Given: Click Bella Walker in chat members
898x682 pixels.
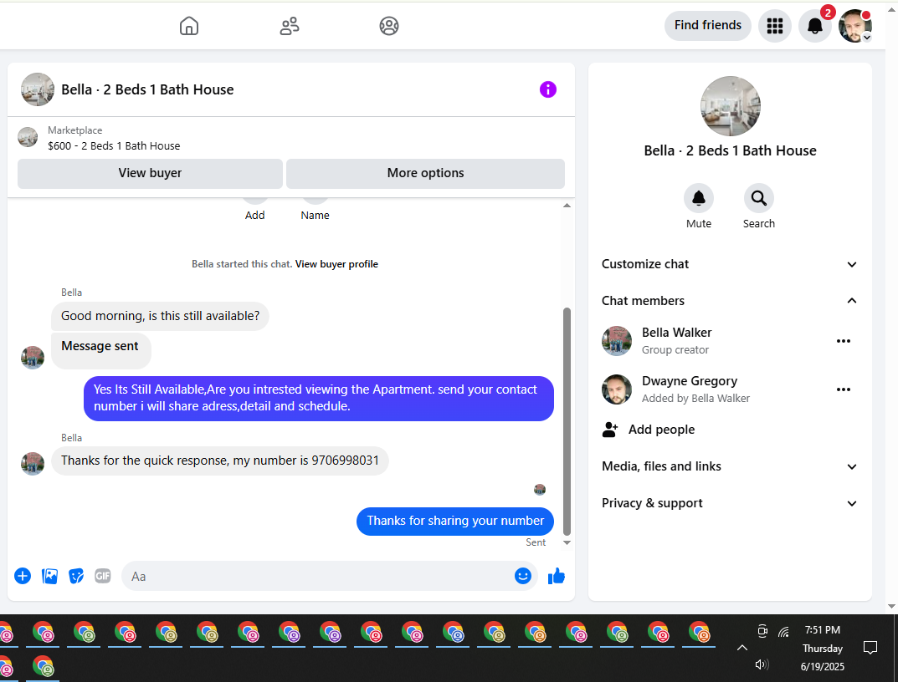Looking at the screenshot, I should (677, 333).
